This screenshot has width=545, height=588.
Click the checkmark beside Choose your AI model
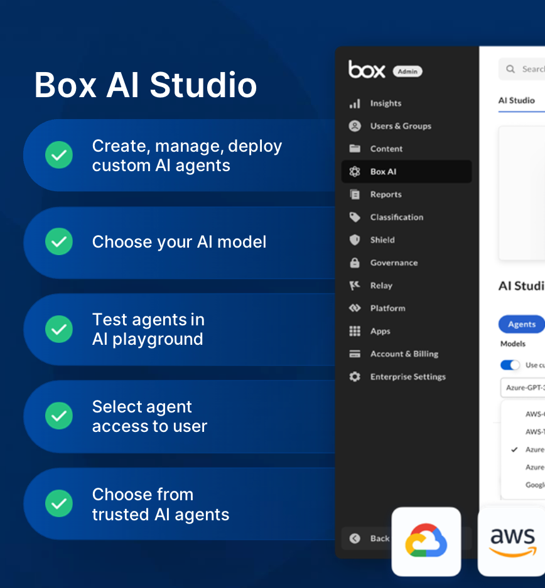(x=59, y=241)
